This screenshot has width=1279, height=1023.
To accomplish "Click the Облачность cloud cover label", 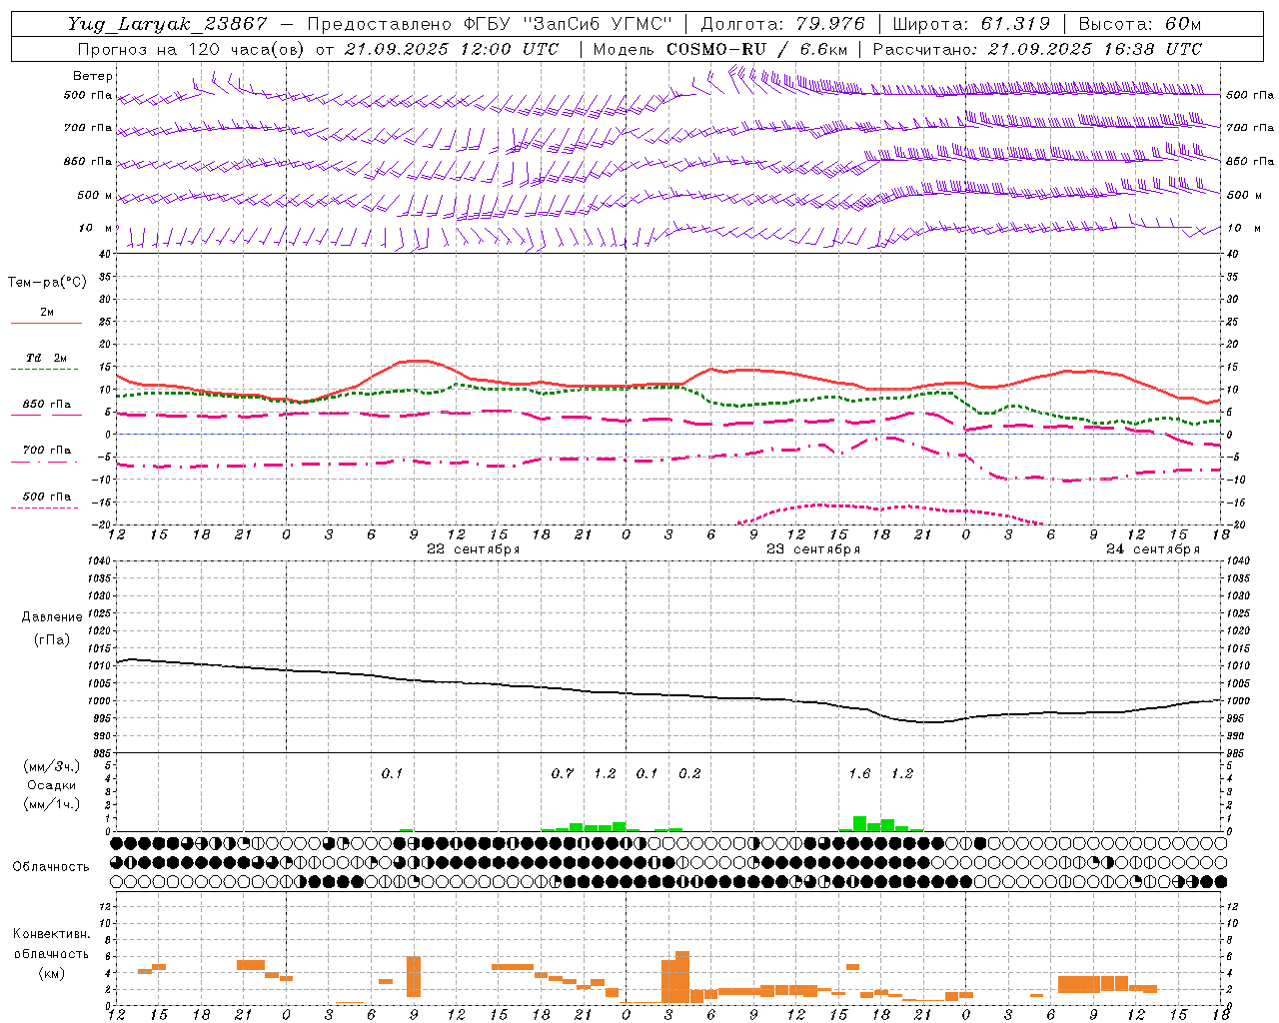I will pyautogui.click(x=51, y=866).
